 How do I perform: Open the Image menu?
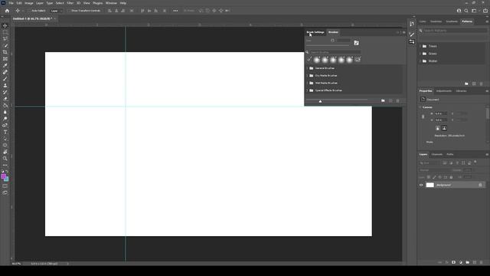click(29, 3)
